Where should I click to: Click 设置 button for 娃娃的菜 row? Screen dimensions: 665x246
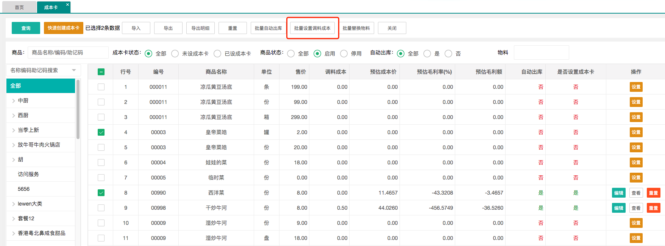click(636, 162)
